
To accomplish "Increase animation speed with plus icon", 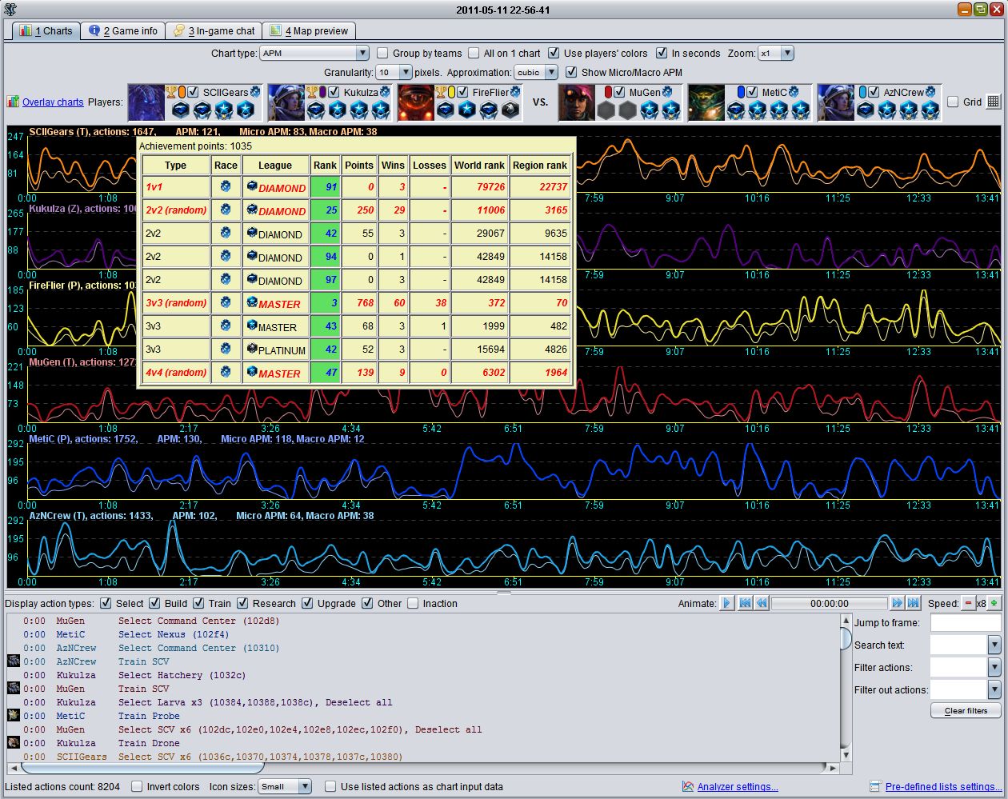I will [994, 603].
